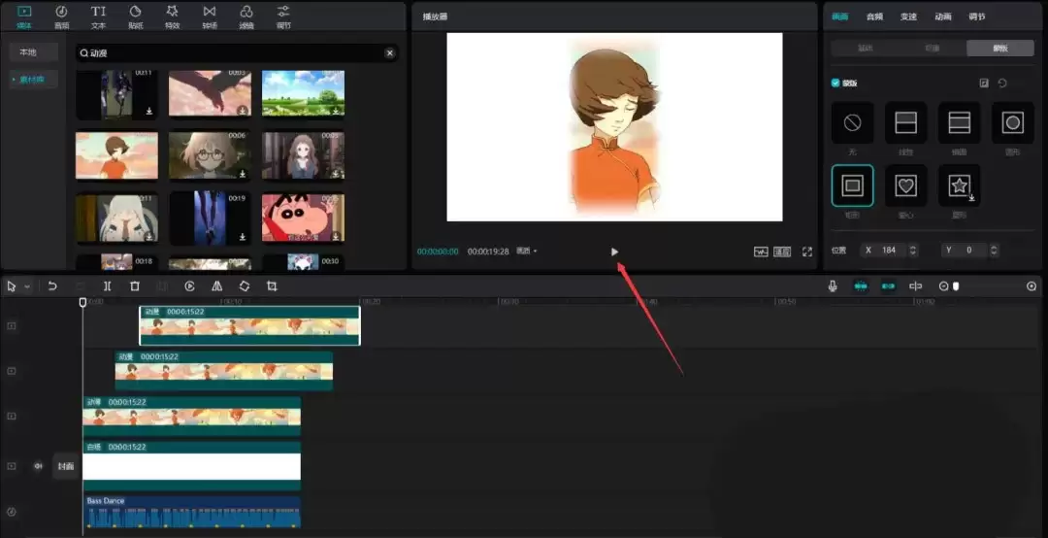The image size is (1048, 538).
Task: Clear the search box with X
Action: 390,52
